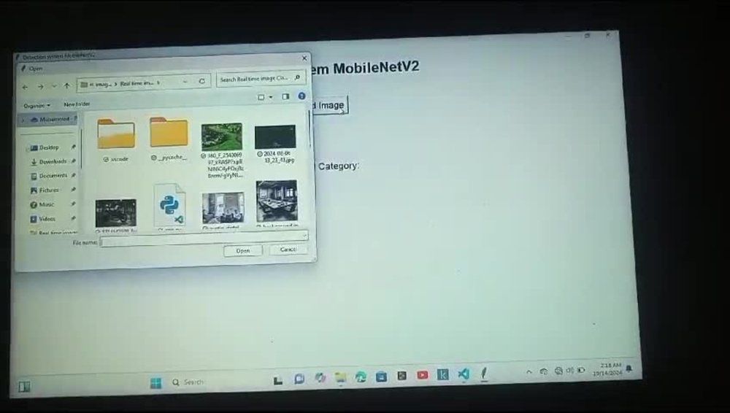Click the search magnifier icon

click(298, 77)
